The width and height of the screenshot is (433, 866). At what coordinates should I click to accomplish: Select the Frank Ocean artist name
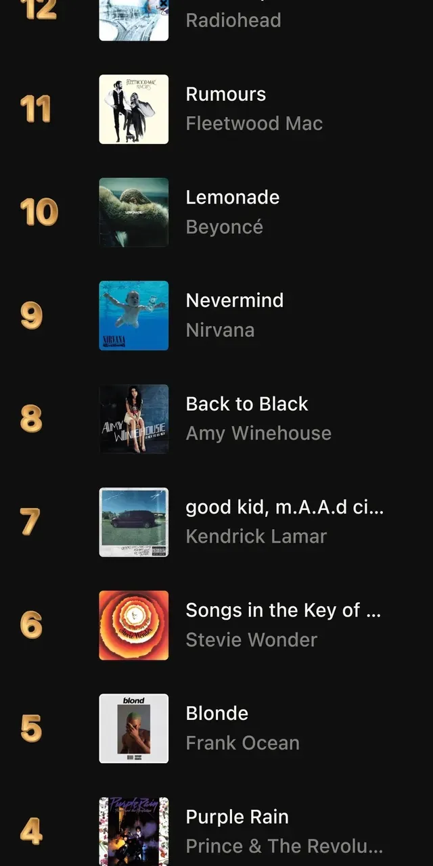(x=242, y=743)
